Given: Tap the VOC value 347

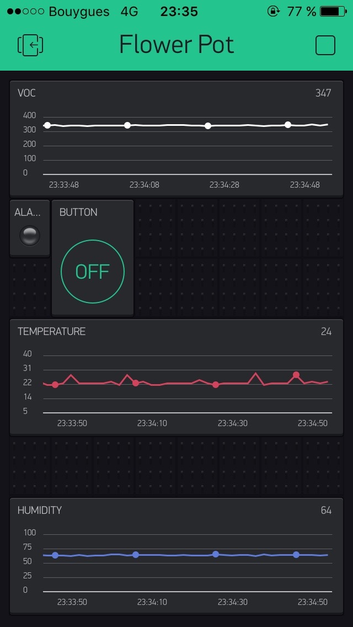Looking at the screenshot, I should click(323, 93).
